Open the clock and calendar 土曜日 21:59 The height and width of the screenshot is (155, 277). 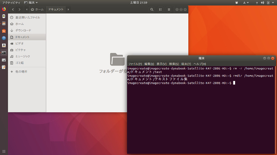(139, 3)
